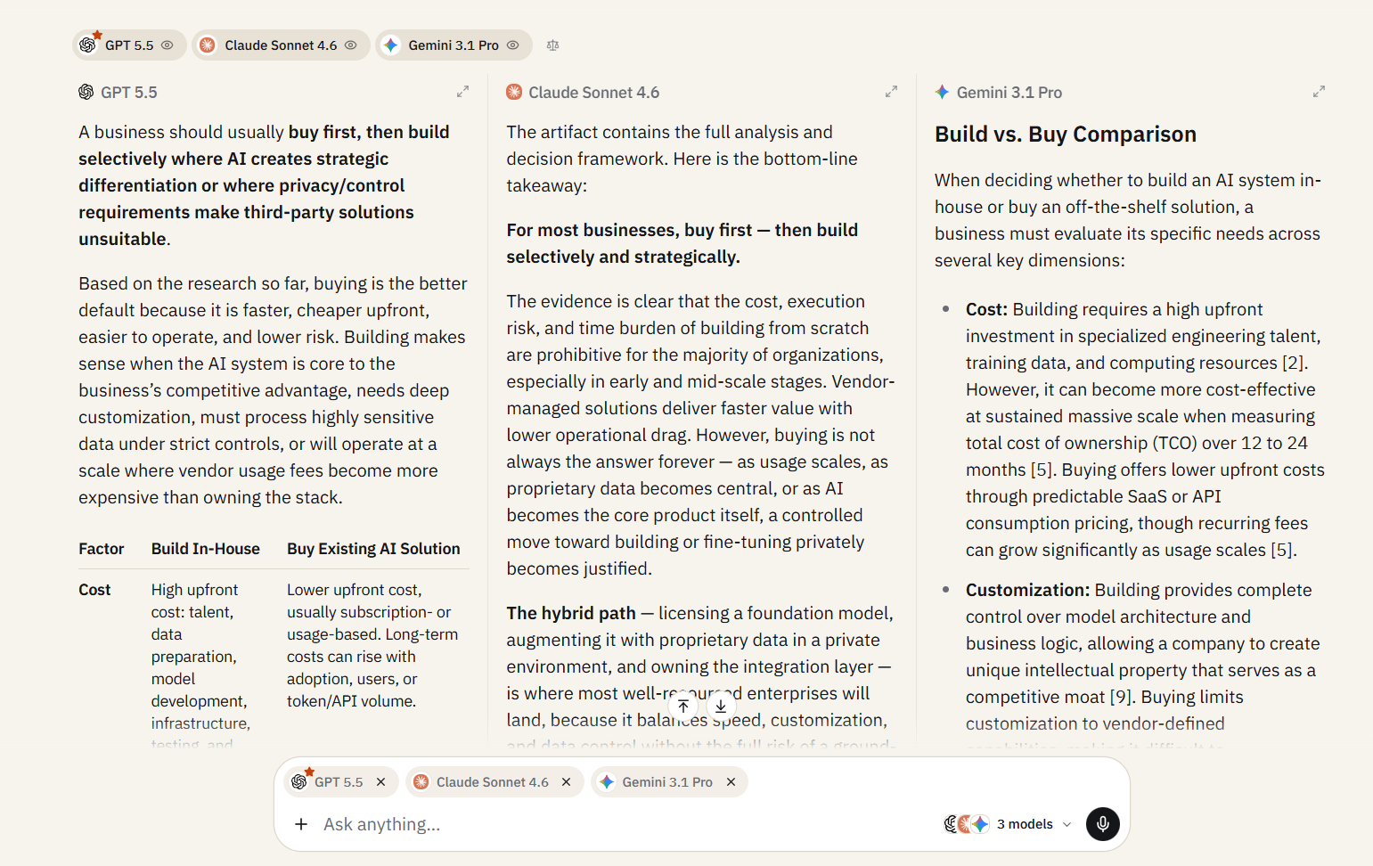The height and width of the screenshot is (866, 1373).
Task: Click the stacked model icons beside 3 models
Action: tap(967, 824)
